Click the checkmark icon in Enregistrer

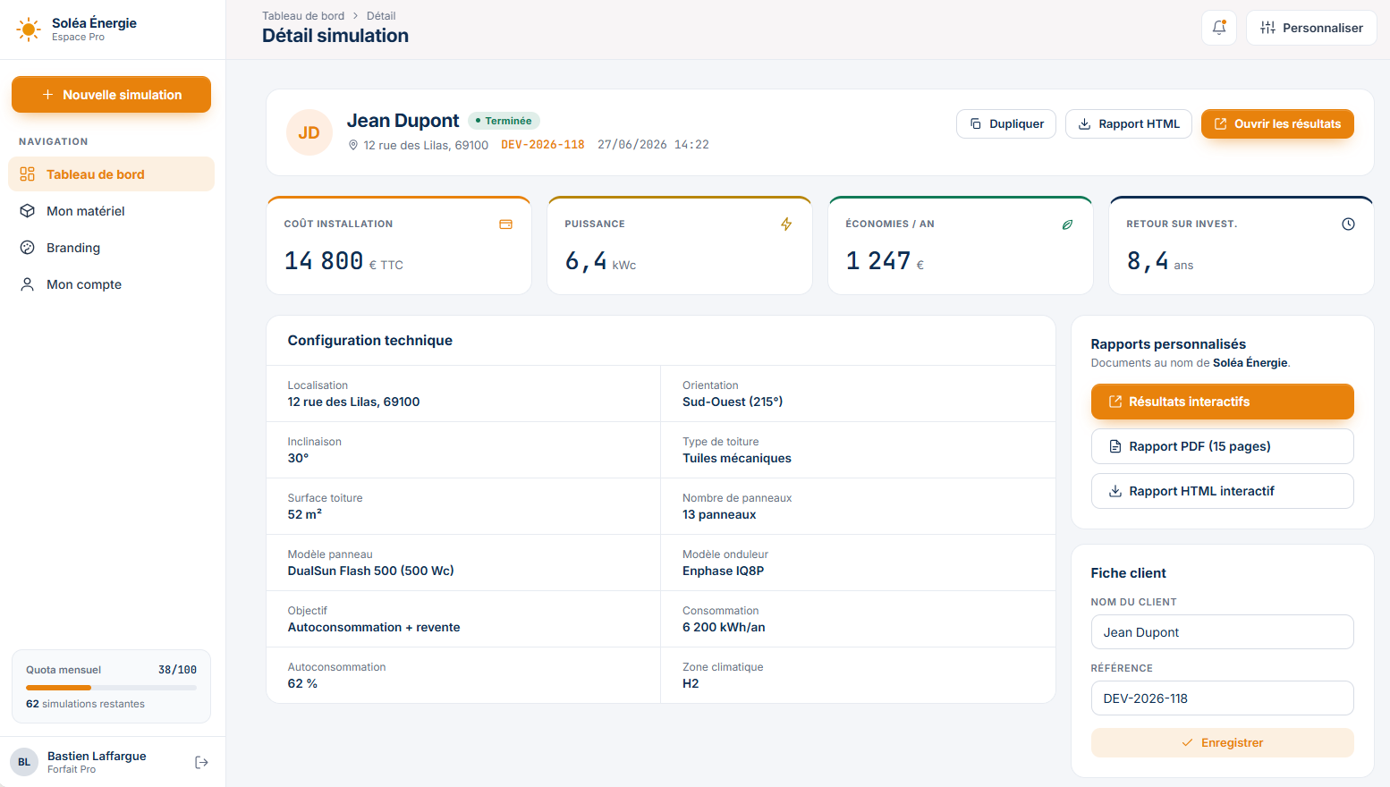tap(1187, 743)
